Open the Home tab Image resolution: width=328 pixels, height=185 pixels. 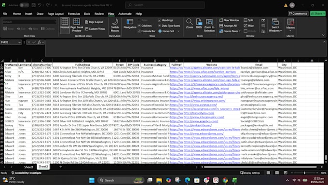coord(17,14)
